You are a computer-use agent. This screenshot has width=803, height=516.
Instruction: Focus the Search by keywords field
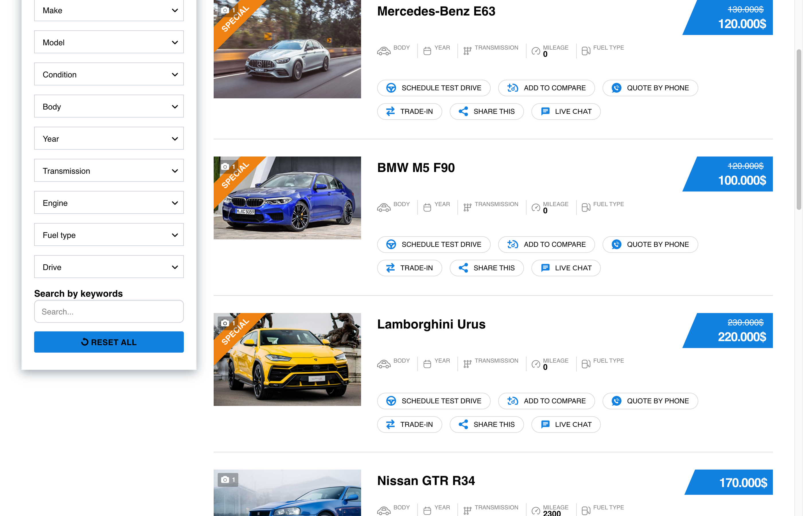point(109,311)
